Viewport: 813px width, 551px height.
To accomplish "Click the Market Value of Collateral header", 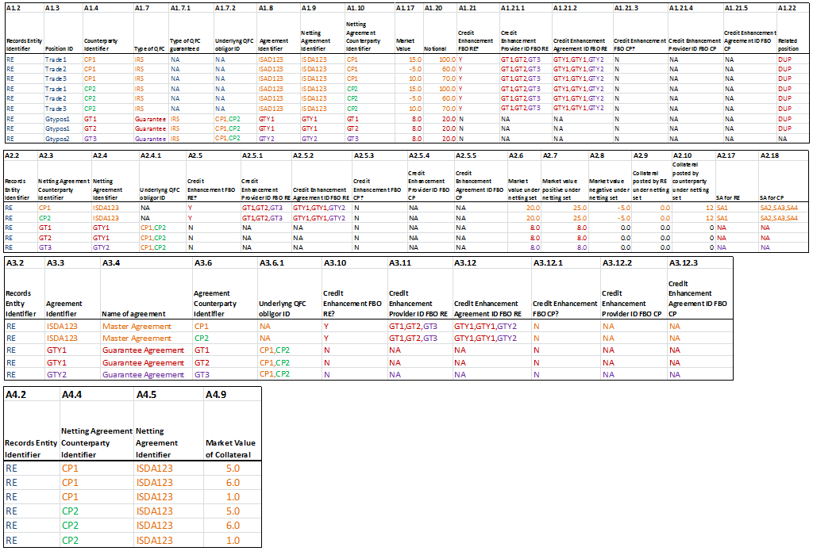I will coord(229,449).
